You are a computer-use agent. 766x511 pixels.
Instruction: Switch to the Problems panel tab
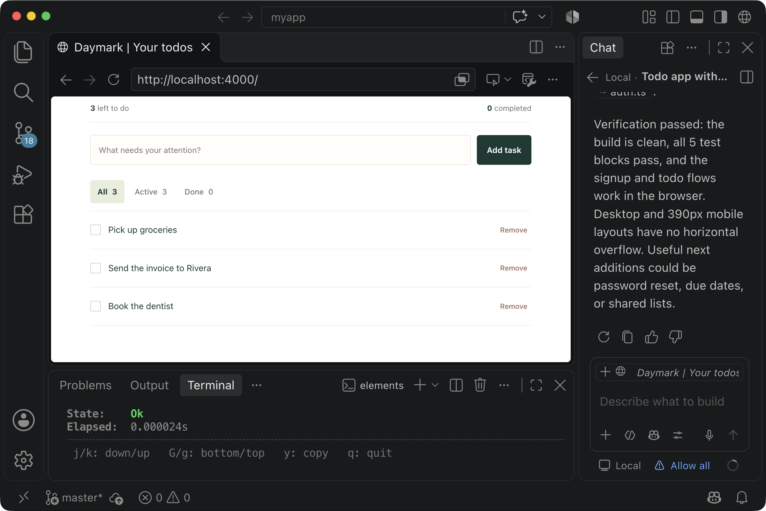85,385
